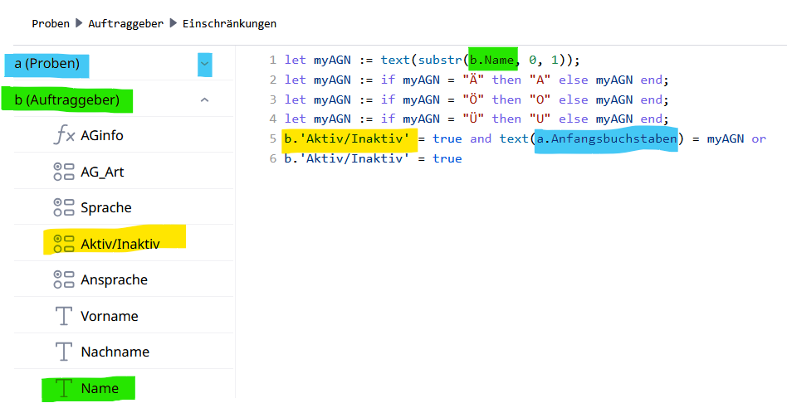Select the Einschränkungen breadcrumb

tap(229, 24)
